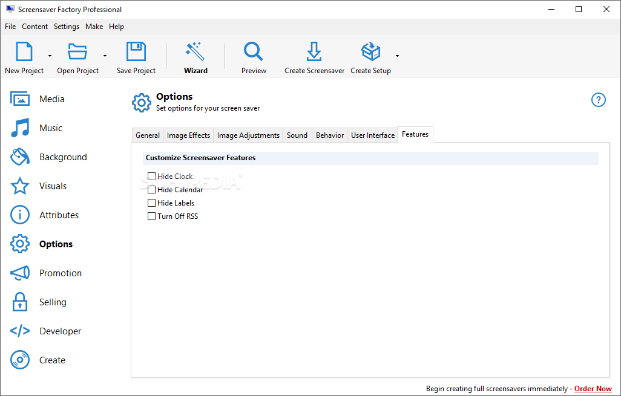Viewport: 621px width, 396px height.
Task: Click the Preview magnifier icon
Action: click(x=254, y=51)
